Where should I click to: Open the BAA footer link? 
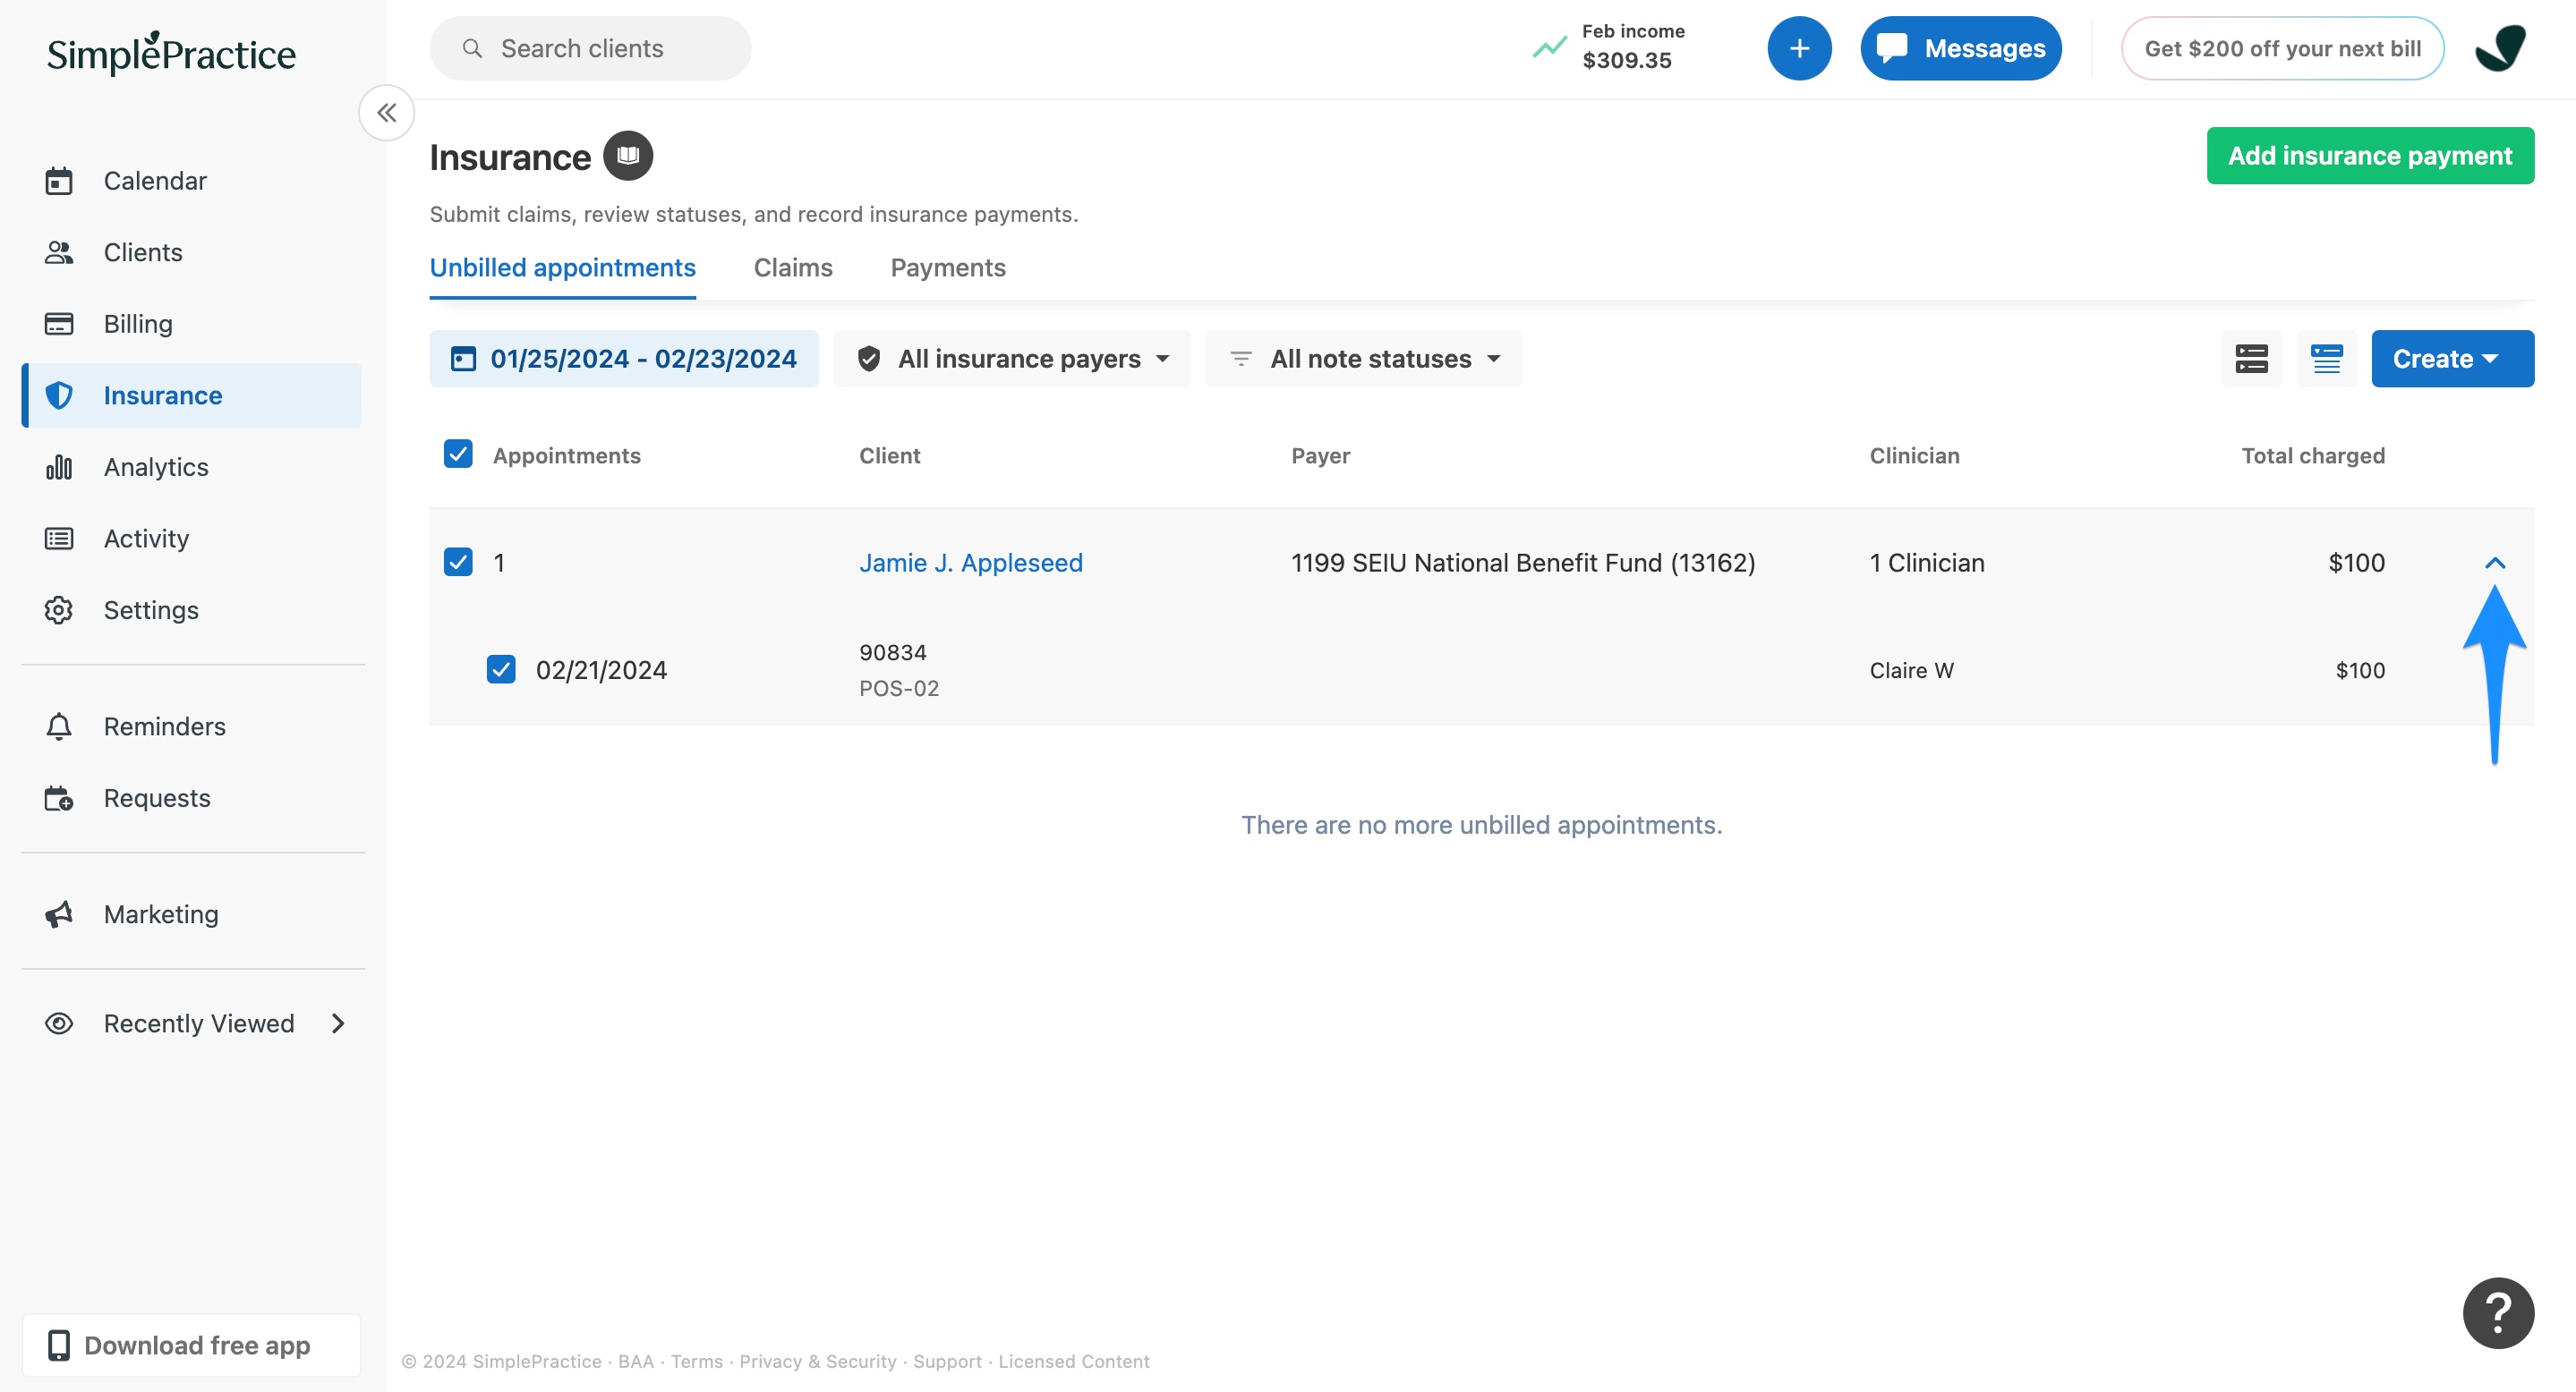coord(636,1361)
